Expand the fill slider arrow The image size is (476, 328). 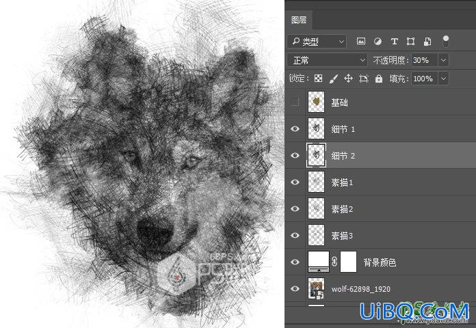click(444, 79)
